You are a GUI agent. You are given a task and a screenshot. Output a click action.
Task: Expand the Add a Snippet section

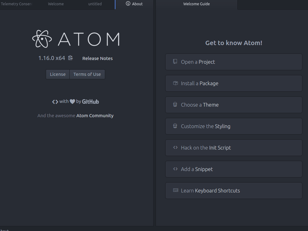click(234, 169)
